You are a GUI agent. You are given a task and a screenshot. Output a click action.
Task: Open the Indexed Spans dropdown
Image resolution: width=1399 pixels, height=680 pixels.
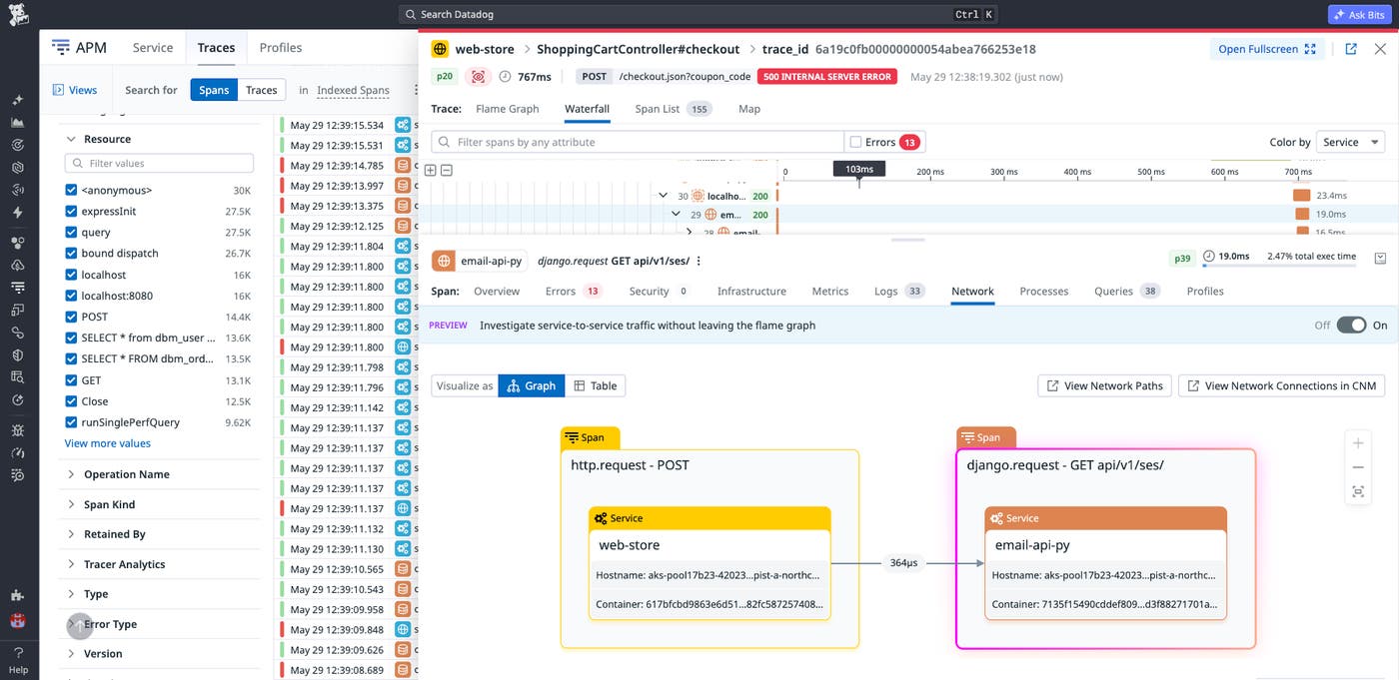(353, 90)
